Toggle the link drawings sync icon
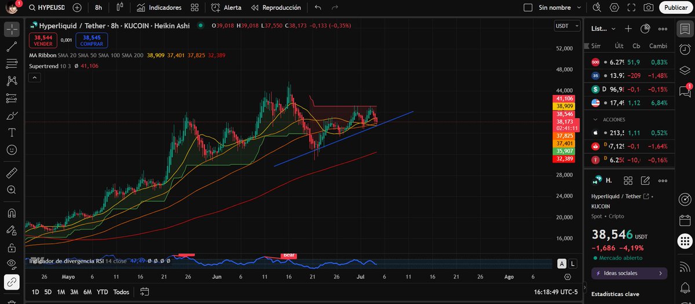 (x=12, y=282)
